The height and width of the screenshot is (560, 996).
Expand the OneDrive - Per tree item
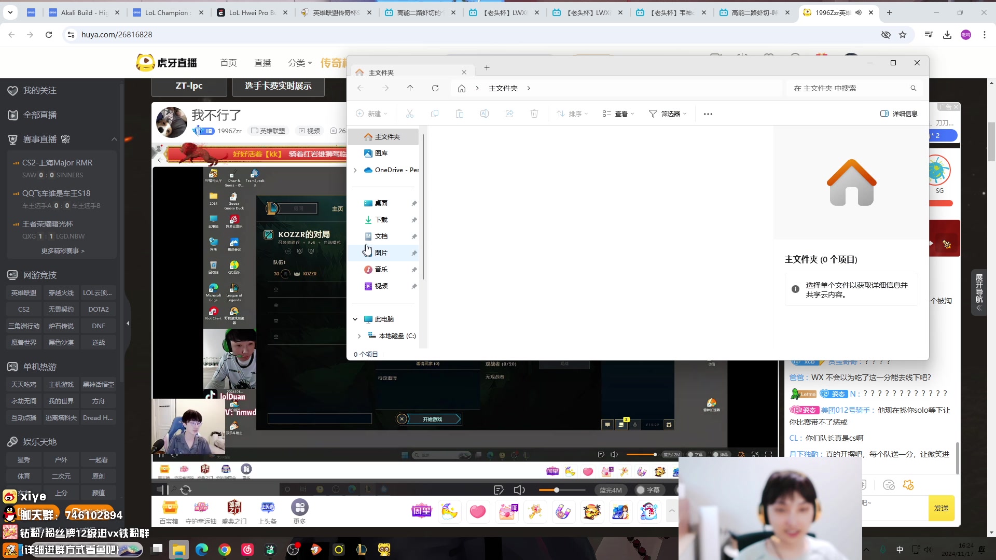coord(354,170)
